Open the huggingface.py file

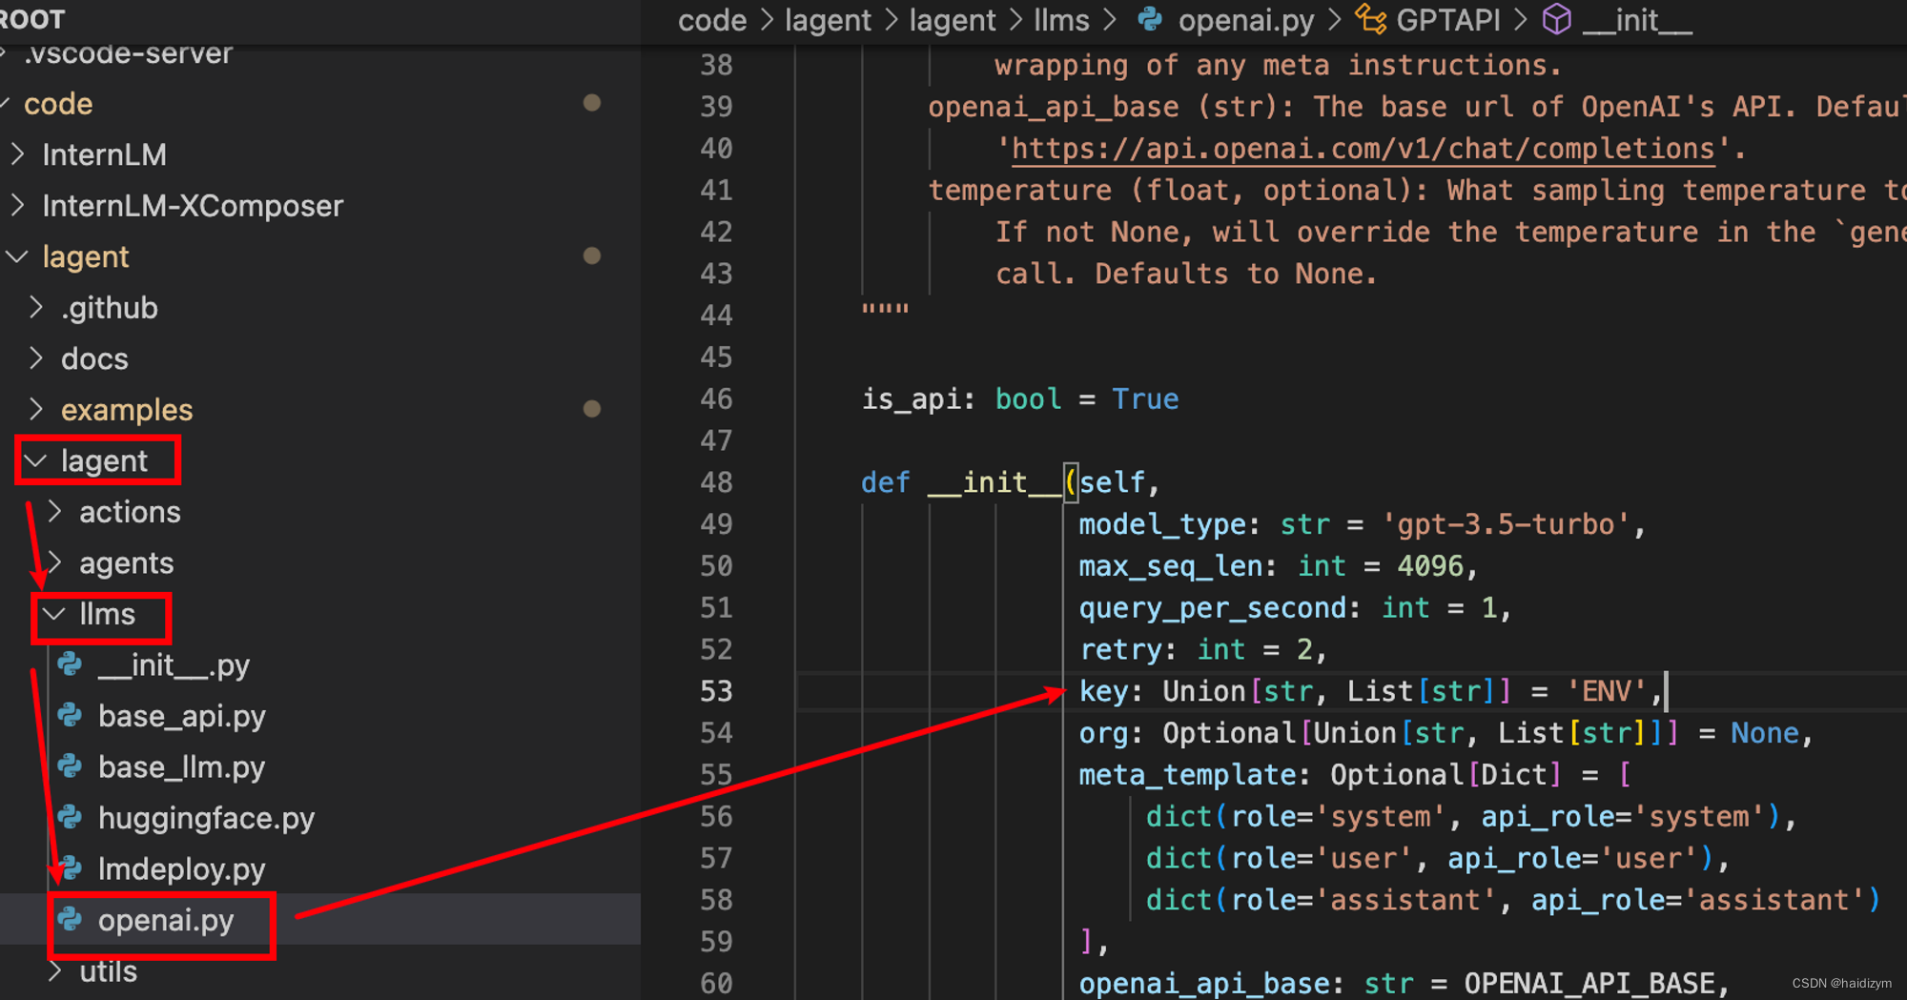coord(206,818)
